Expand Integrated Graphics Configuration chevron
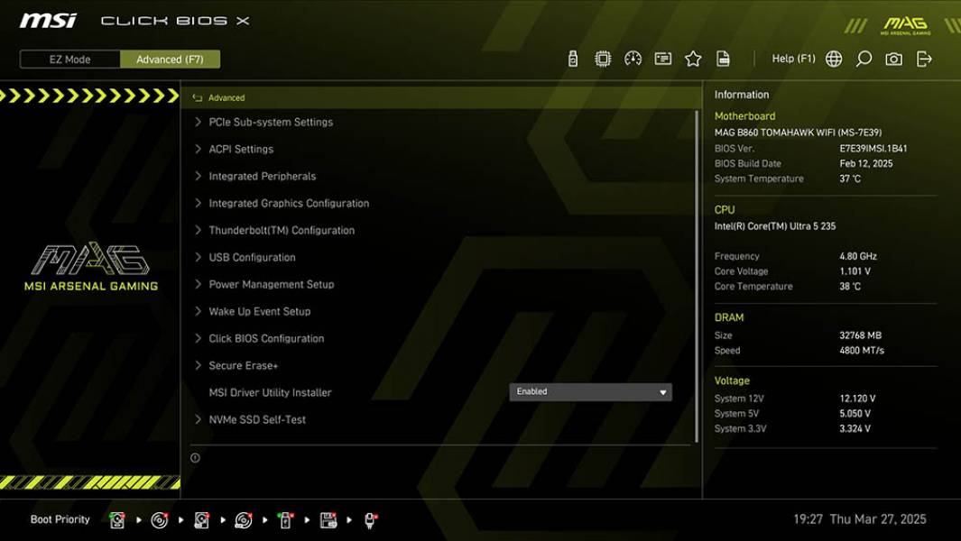961x541 pixels. click(198, 203)
